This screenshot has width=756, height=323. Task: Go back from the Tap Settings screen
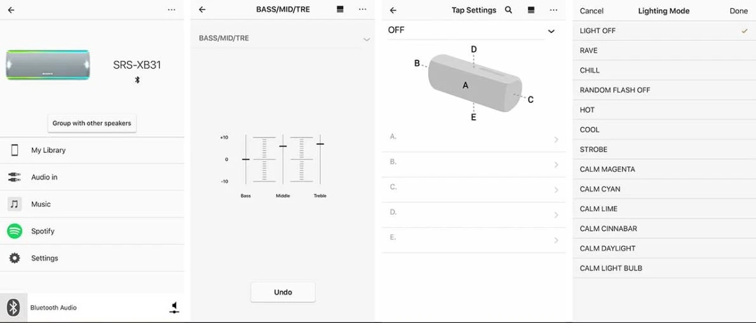393,10
